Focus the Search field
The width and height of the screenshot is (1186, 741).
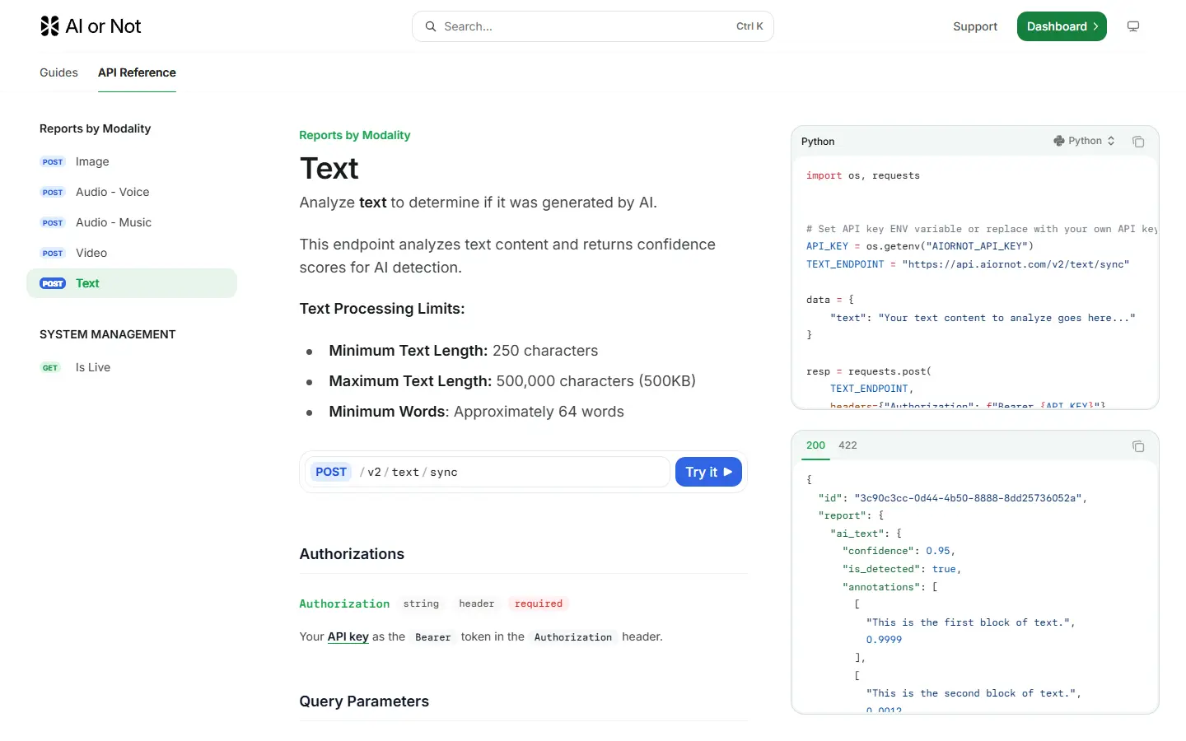click(593, 26)
